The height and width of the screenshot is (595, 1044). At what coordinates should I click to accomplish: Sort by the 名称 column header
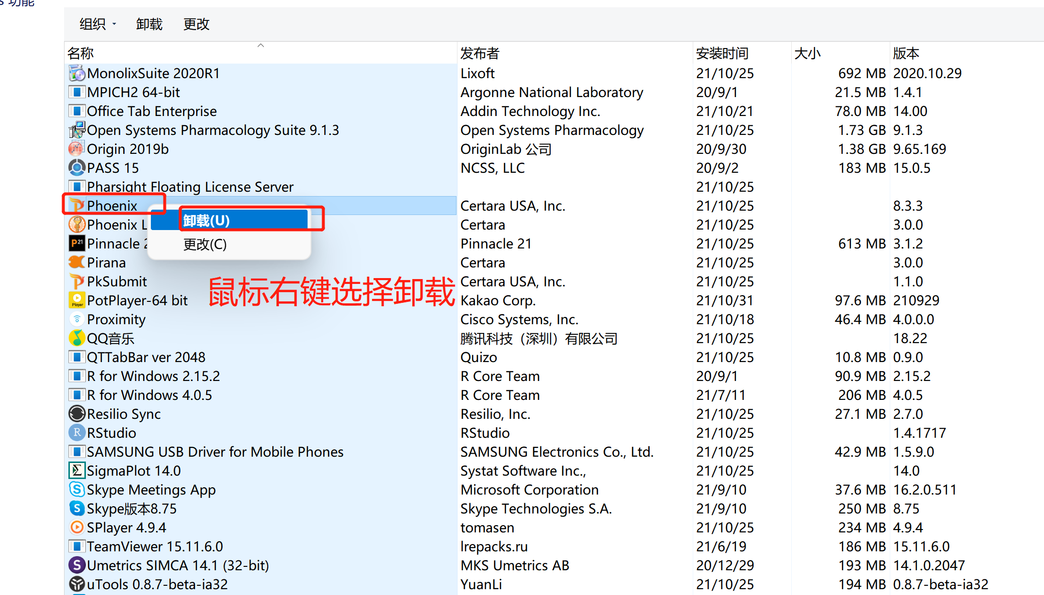click(261, 53)
